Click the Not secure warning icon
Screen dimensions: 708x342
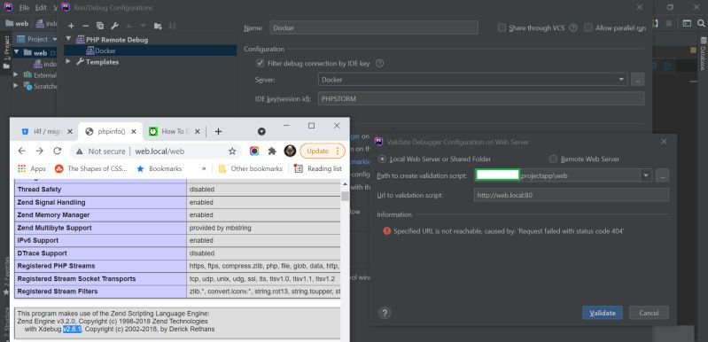(x=80, y=152)
